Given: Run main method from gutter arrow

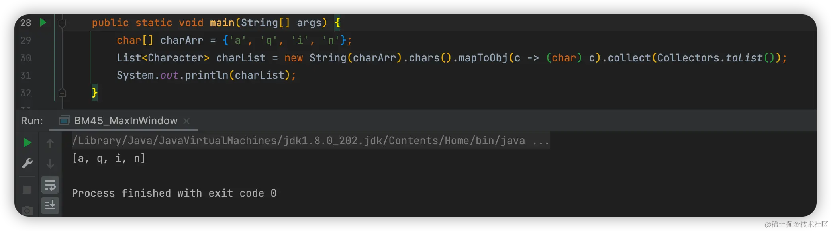Looking at the screenshot, I should [x=43, y=22].
